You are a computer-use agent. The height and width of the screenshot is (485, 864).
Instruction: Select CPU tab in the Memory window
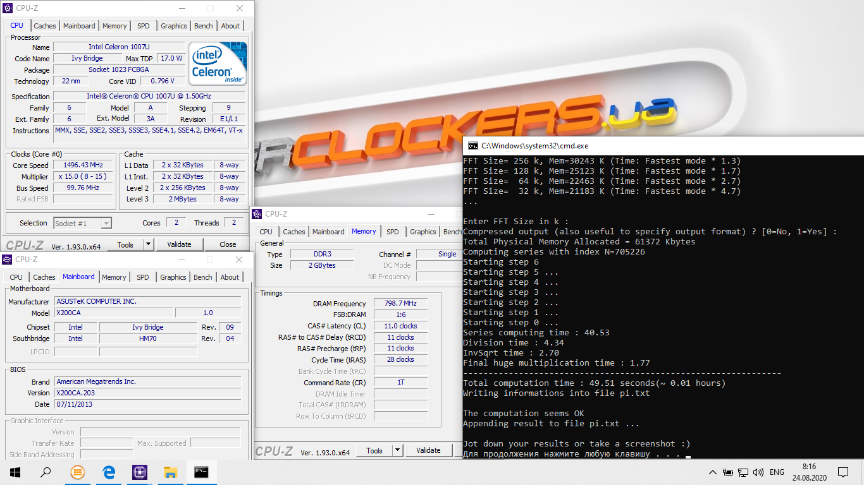266,232
